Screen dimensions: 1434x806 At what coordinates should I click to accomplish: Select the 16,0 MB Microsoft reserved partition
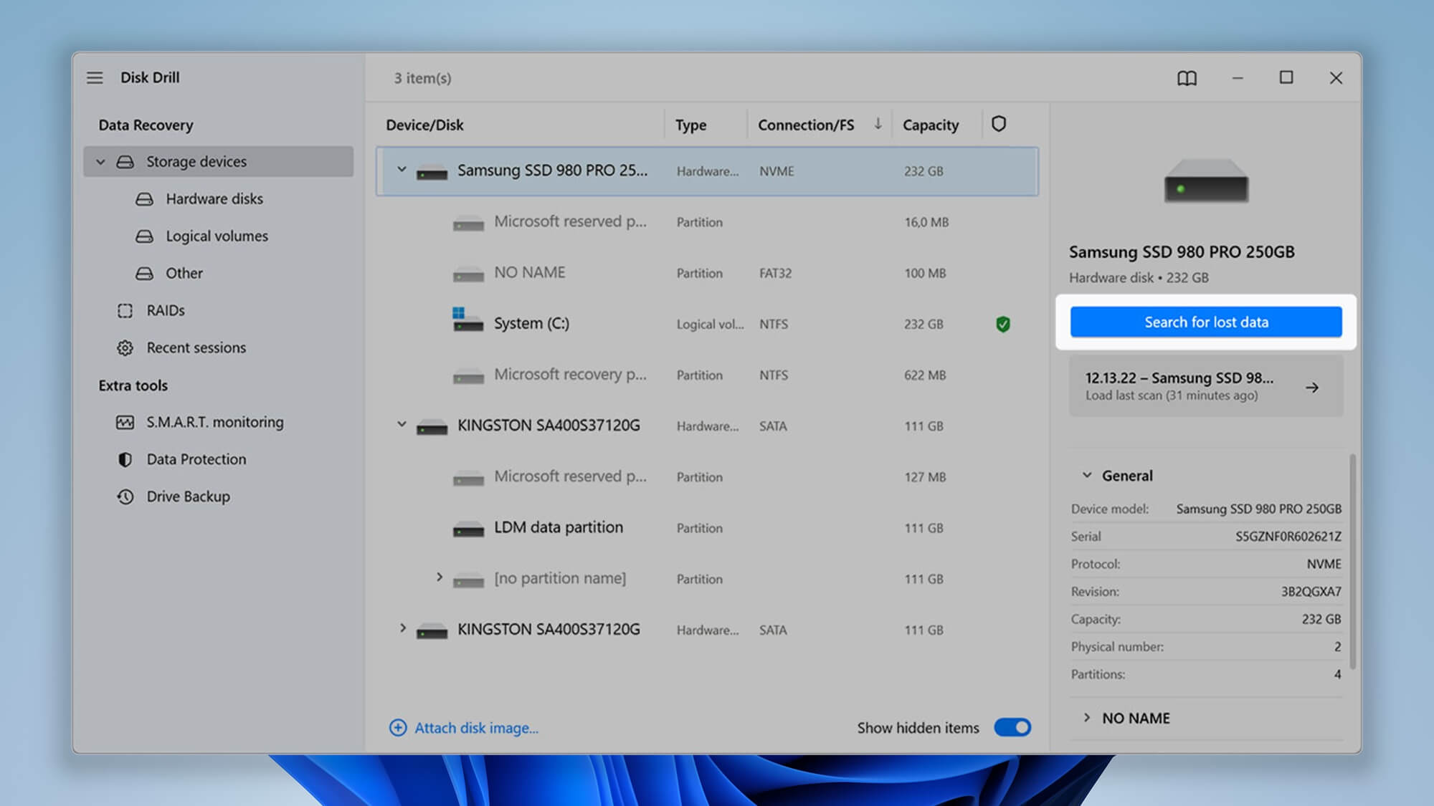pos(707,222)
